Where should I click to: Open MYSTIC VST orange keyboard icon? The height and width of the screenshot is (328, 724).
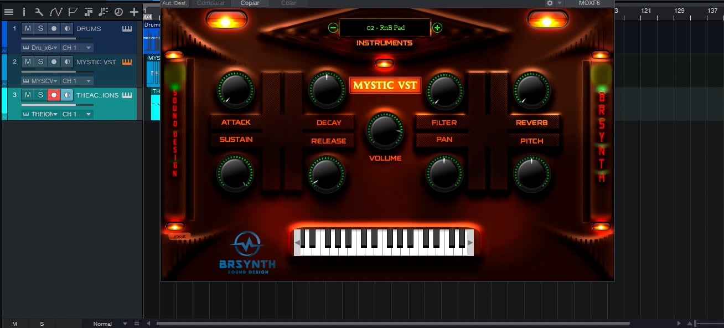click(127, 62)
